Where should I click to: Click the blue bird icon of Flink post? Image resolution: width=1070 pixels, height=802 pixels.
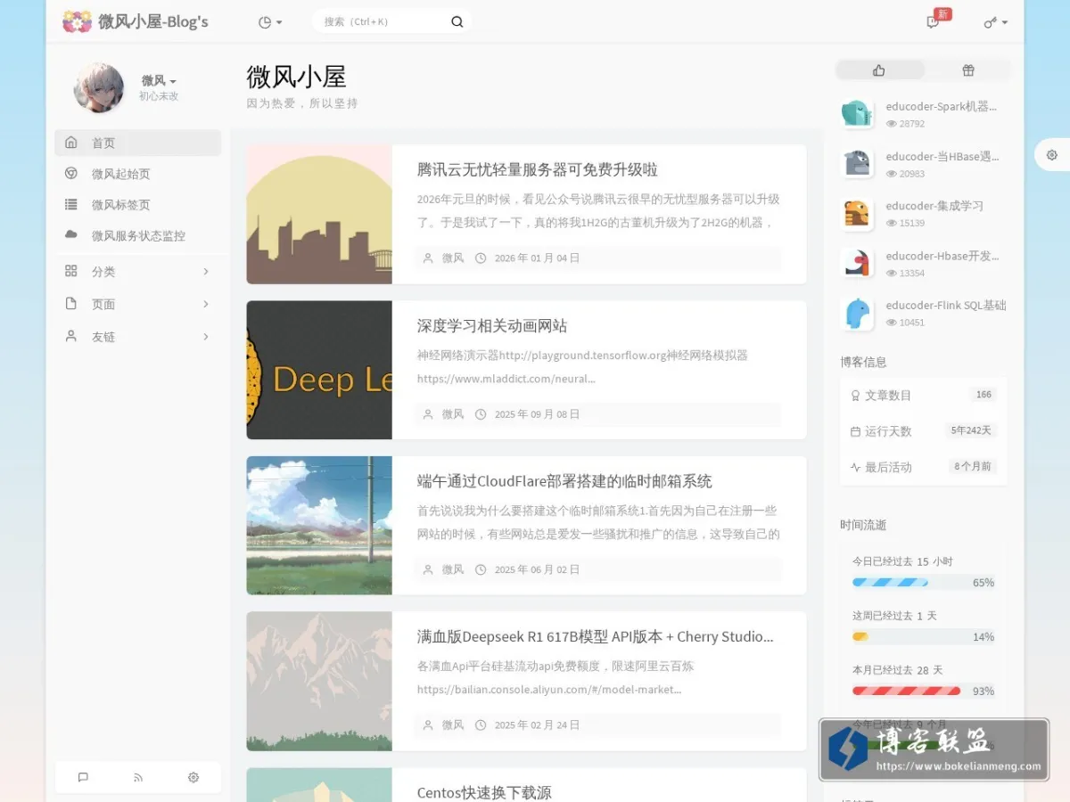pos(857,313)
